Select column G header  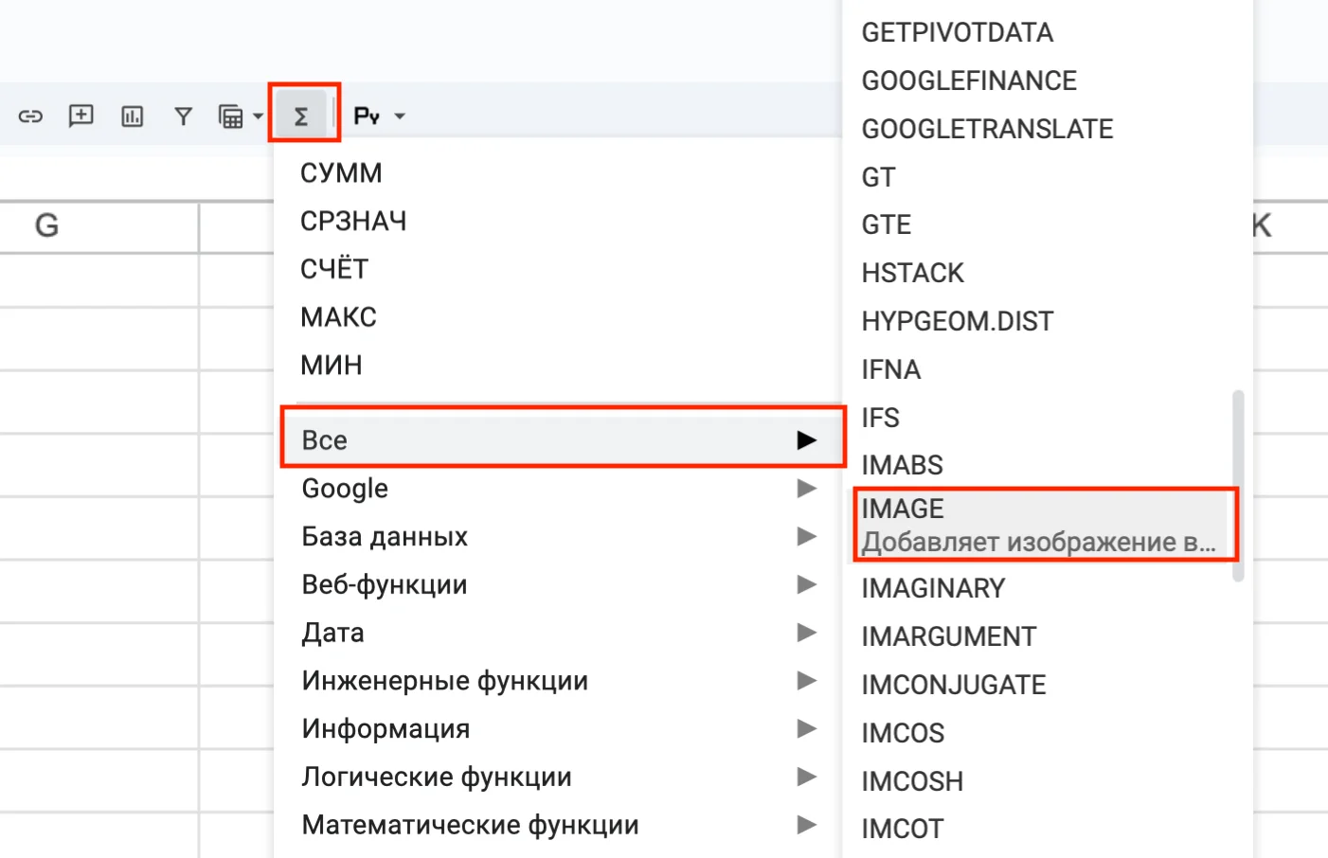click(47, 225)
